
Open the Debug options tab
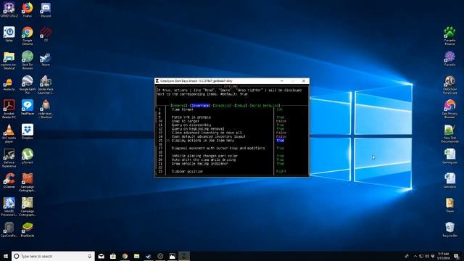(241, 105)
